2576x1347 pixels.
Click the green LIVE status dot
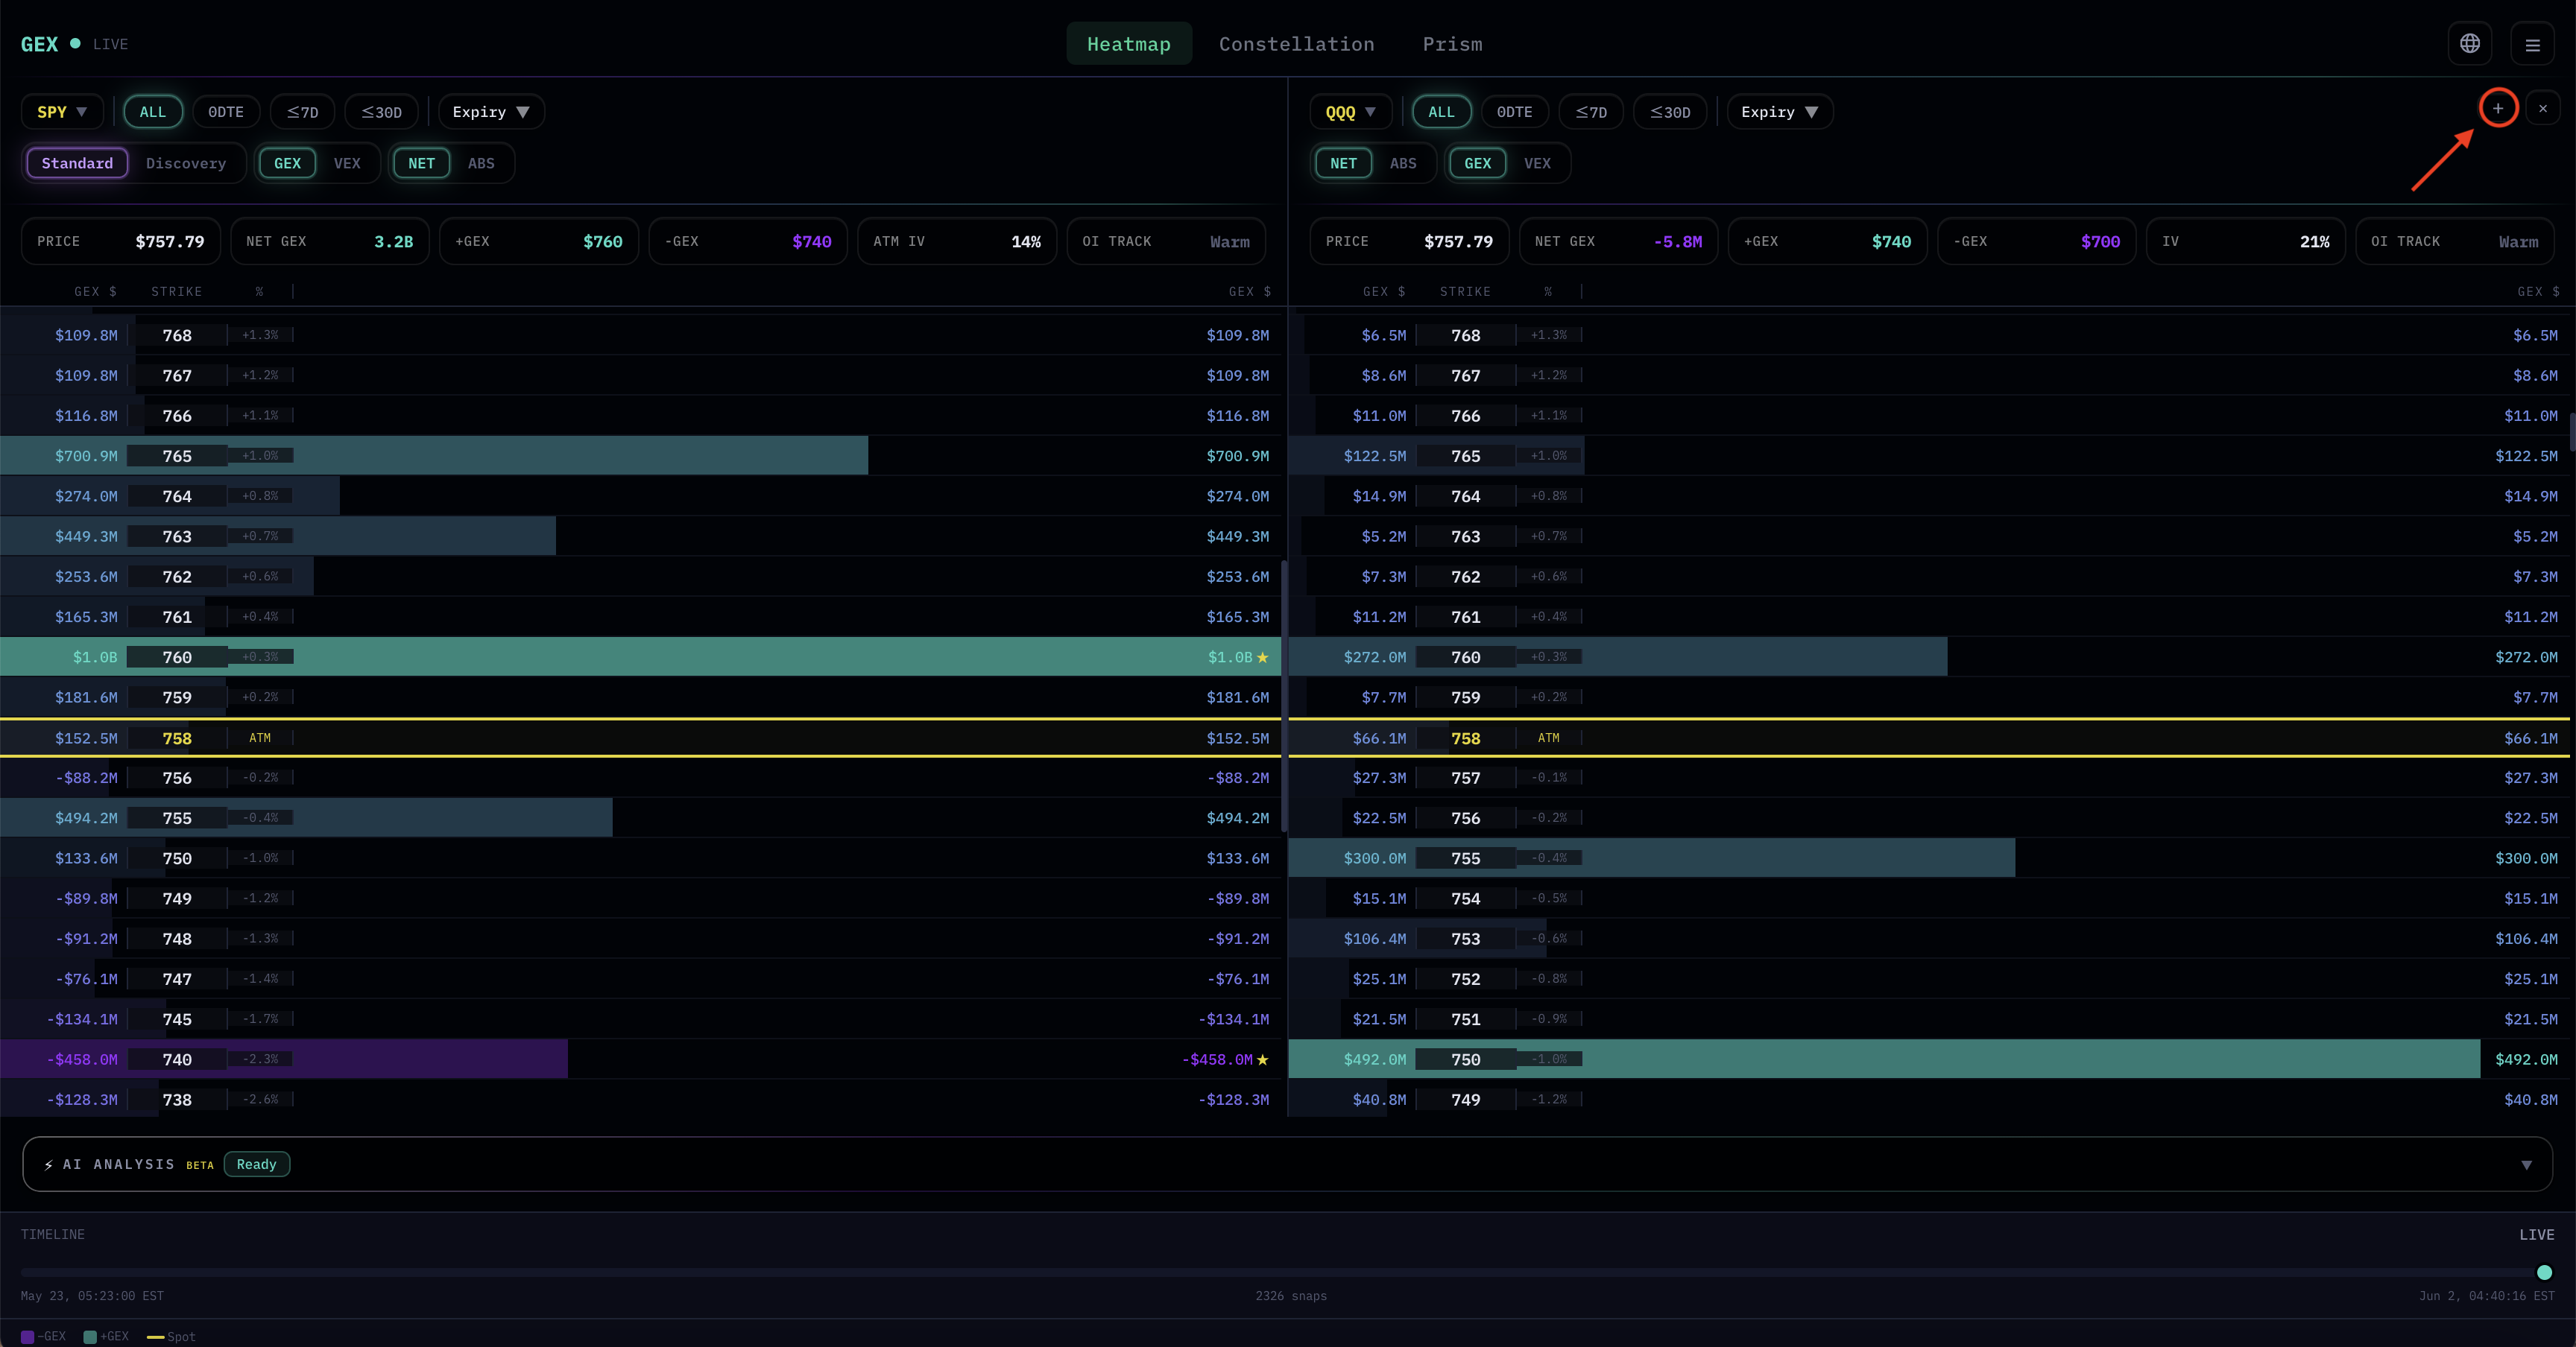pyautogui.click(x=75, y=43)
